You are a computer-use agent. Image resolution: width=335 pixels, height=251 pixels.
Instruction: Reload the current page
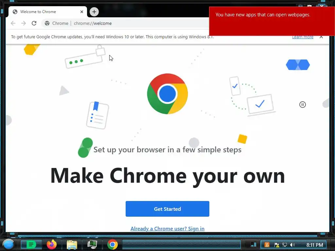pyautogui.click(x=34, y=23)
